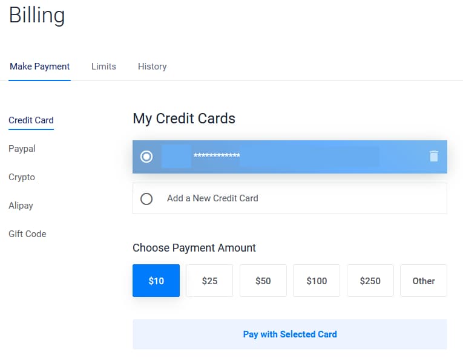Click the Add a New Credit Card row
The width and height of the screenshot is (463, 361).
point(290,198)
